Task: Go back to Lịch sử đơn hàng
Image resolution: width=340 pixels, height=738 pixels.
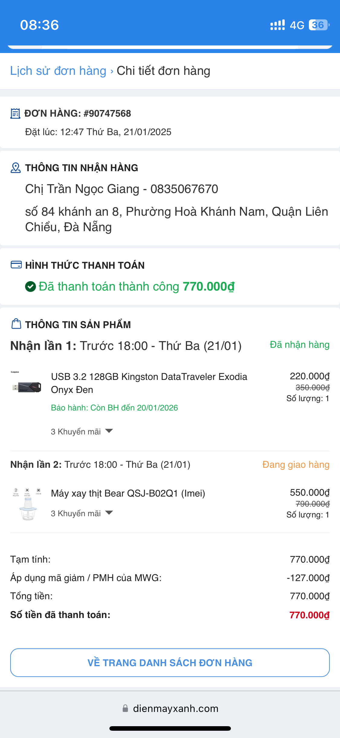Action: click(58, 71)
